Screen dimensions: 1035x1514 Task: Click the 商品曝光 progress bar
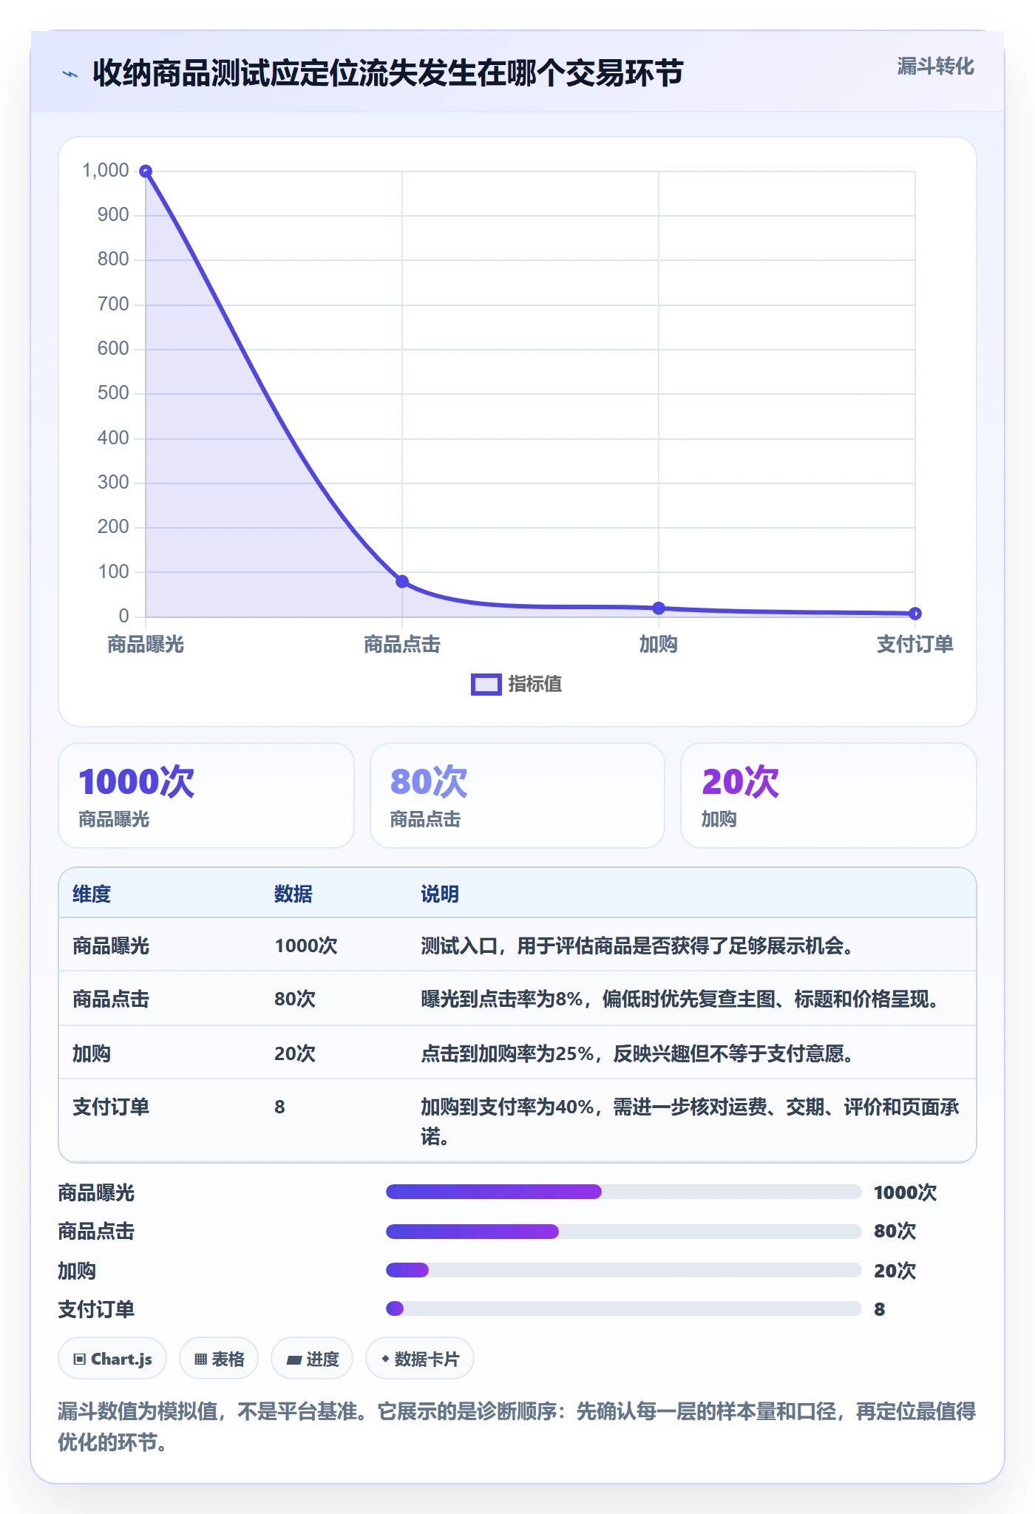click(623, 1192)
